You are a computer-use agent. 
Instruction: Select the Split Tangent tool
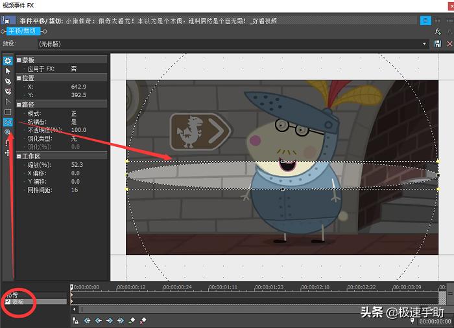click(8, 102)
